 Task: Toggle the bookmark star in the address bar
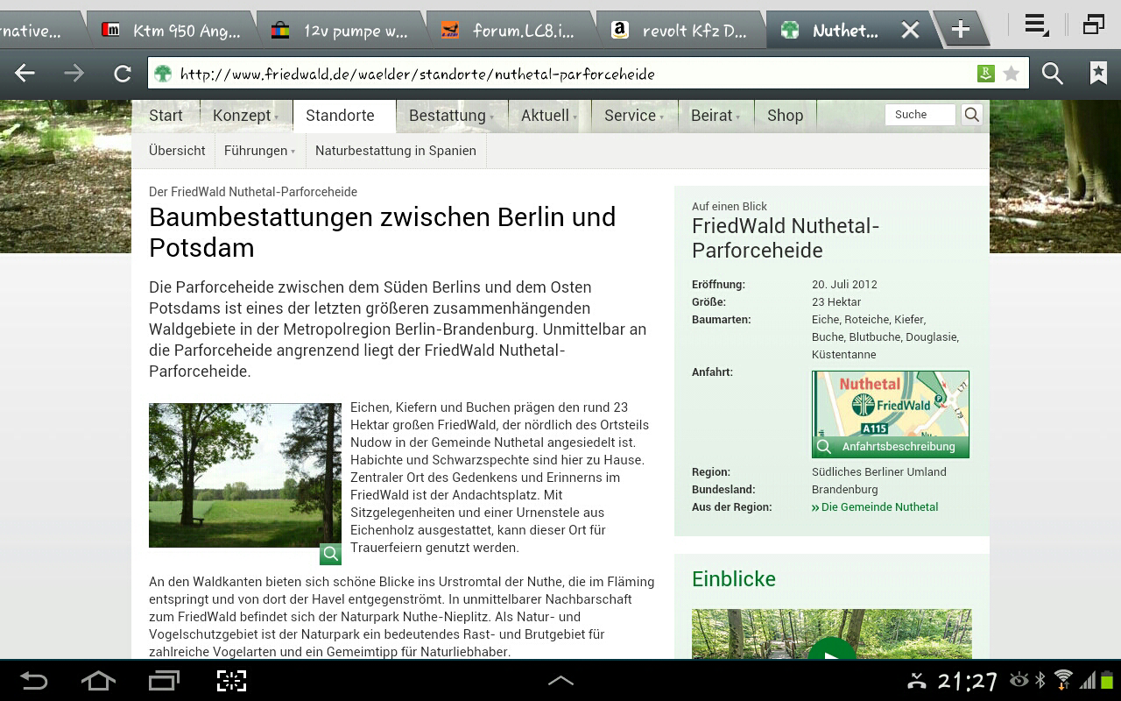click(1012, 74)
